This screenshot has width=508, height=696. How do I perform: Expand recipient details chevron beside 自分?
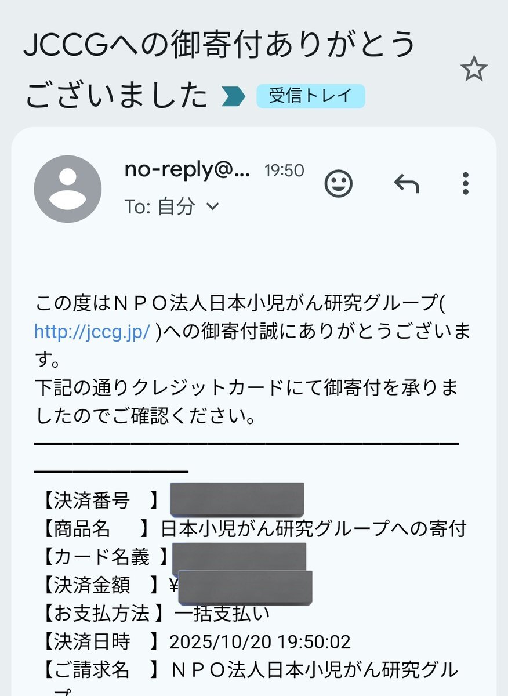click(213, 206)
